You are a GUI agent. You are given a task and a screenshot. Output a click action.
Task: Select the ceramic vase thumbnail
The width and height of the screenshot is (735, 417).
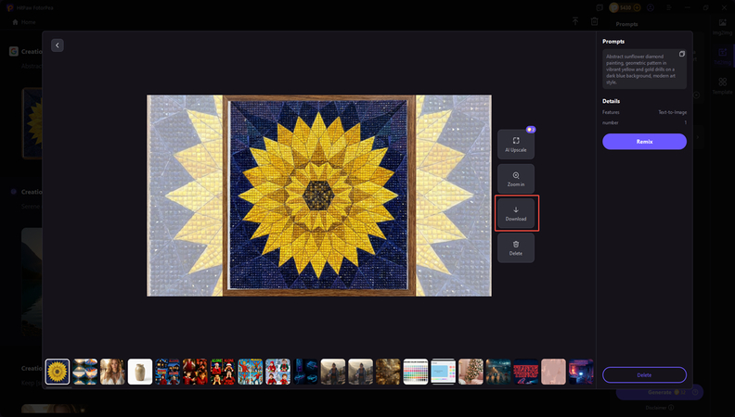(140, 372)
